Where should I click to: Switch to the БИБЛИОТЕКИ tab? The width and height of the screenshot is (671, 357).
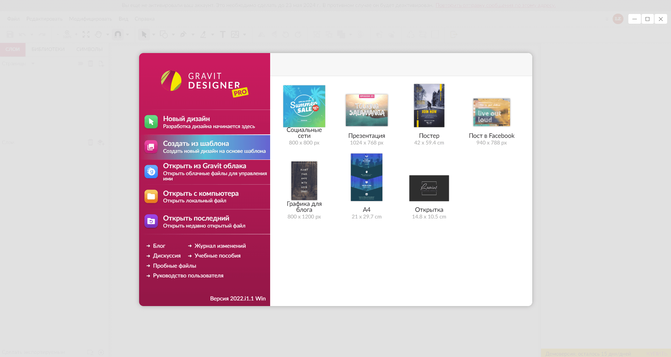pyautogui.click(x=48, y=50)
